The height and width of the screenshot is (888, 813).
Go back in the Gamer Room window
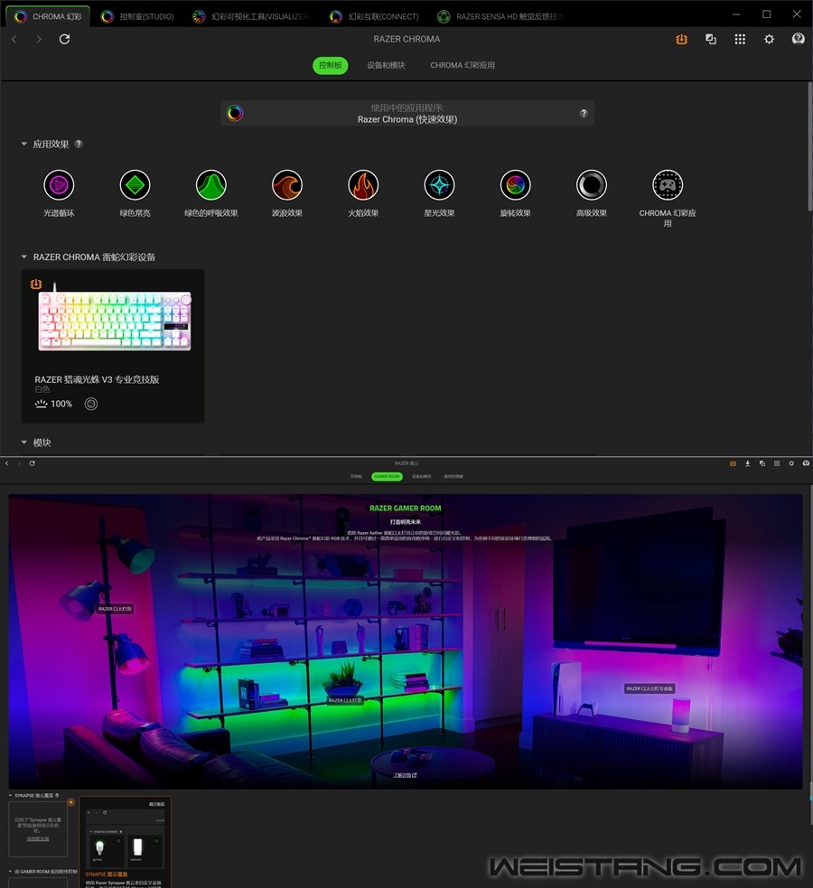pyautogui.click(x=7, y=463)
